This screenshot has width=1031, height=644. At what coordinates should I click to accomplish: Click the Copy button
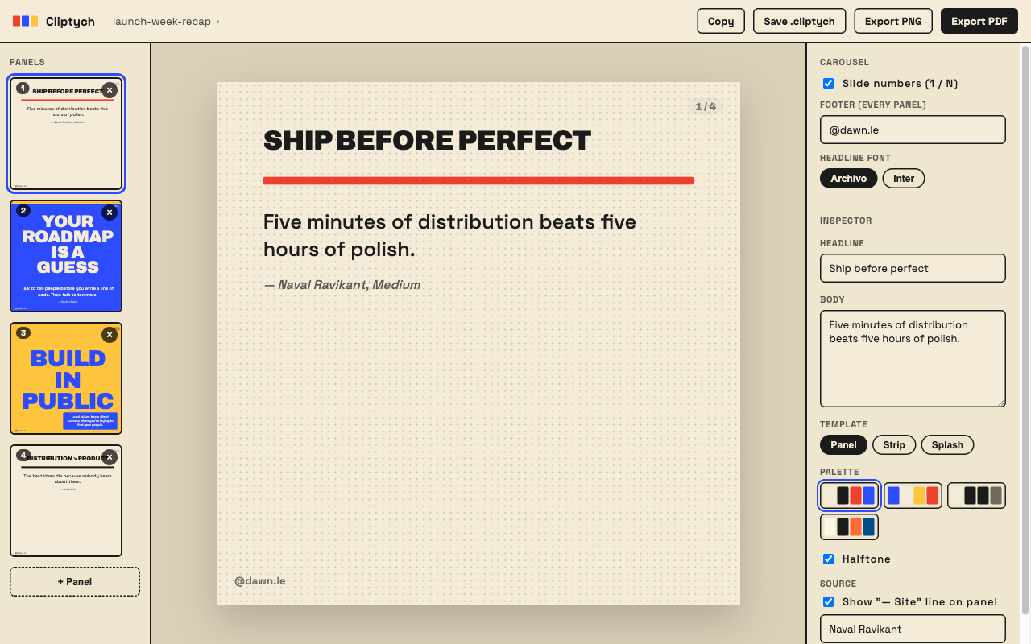(x=721, y=21)
